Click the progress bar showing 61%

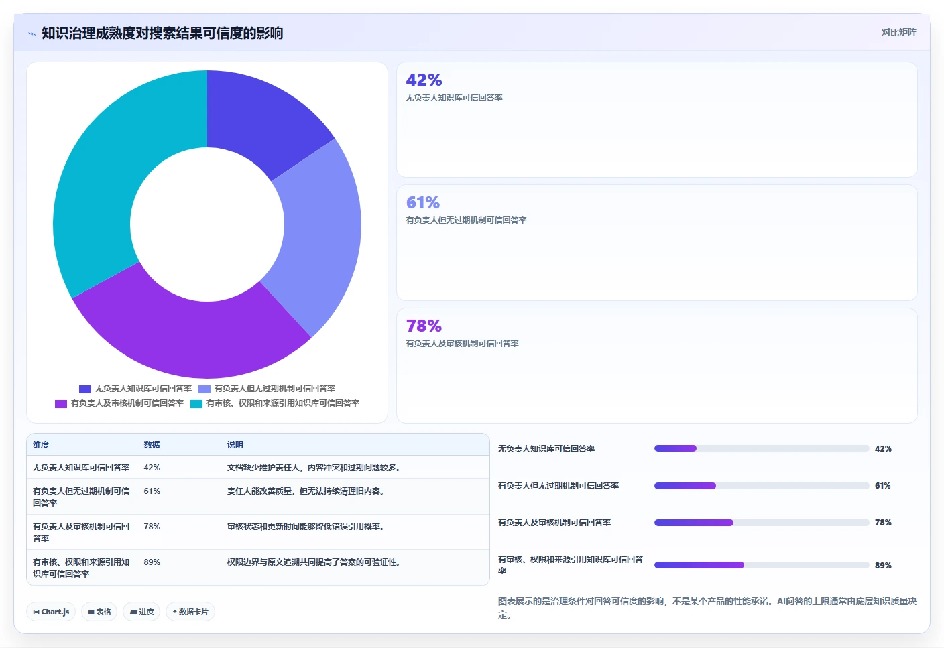[x=762, y=486]
